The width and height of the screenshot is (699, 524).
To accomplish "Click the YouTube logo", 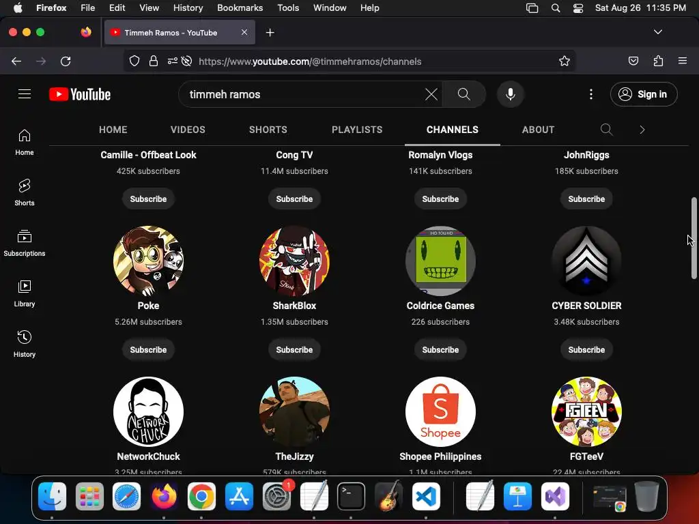I will pos(80,94).
